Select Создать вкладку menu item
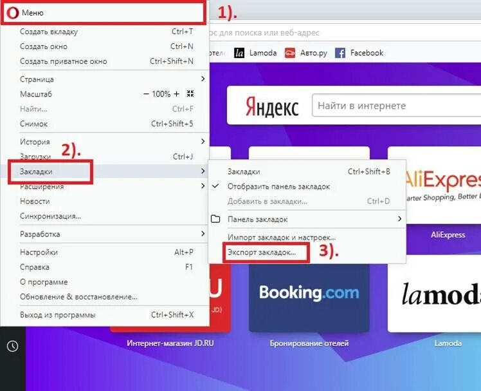Image resolution: width=481 pixels, height=391 pixels. (x=105, y=32)
